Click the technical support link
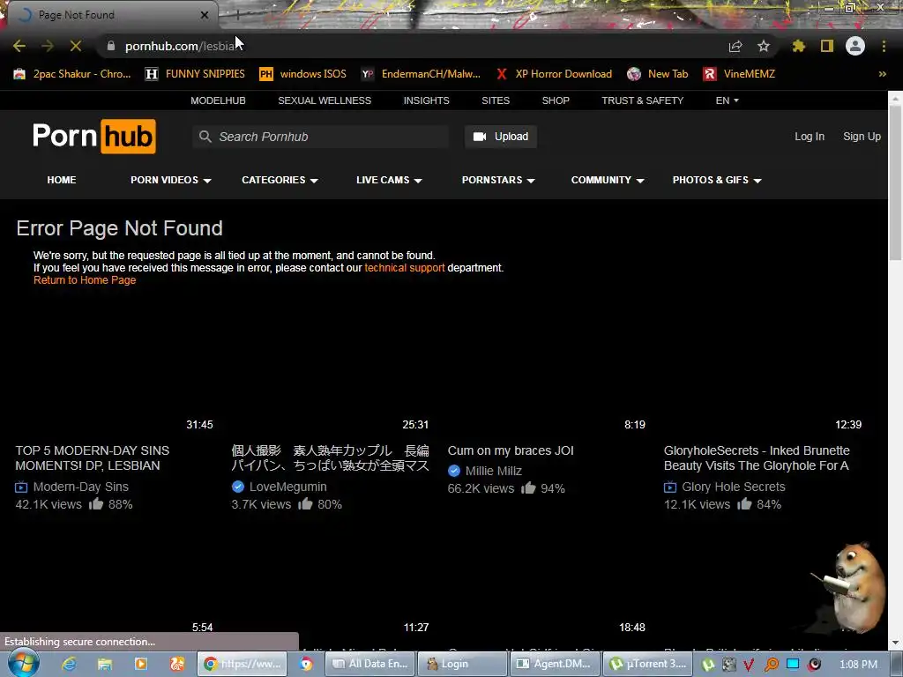Image resolution: width=903 pixels, height=677 pixels. pyautogui.click(x=404, y=268)
